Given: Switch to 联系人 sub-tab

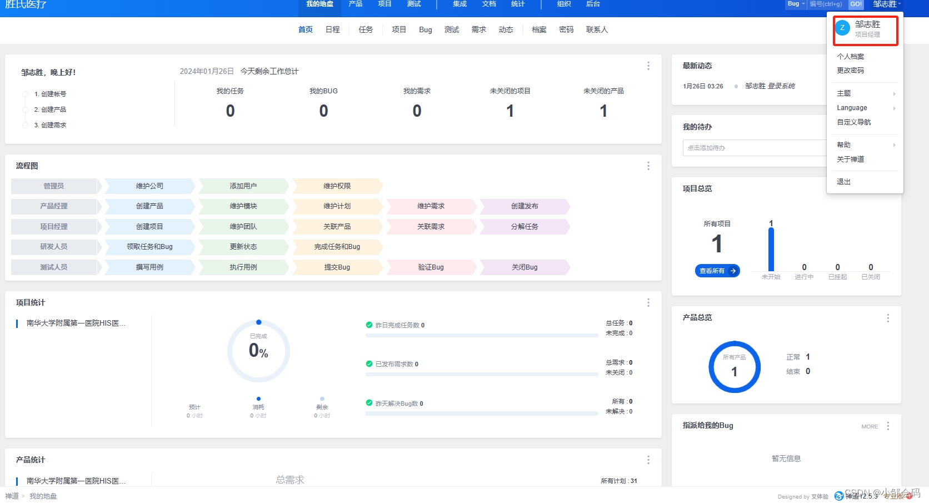Looking at the screenshot, I should 597,30.
